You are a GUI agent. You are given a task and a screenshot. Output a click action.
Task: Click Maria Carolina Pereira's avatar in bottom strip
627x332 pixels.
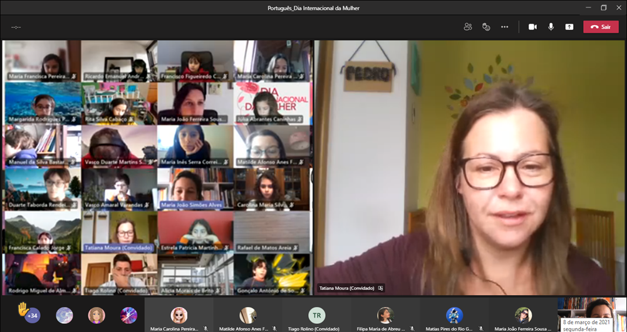(179, 314)
